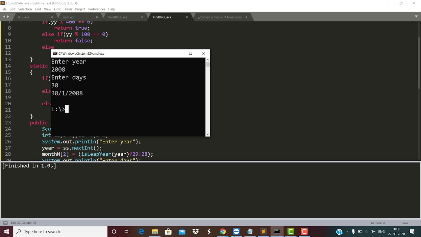Click unsaved dot on convert a matrix tab
Screen dimensions: 421x237
246,17
